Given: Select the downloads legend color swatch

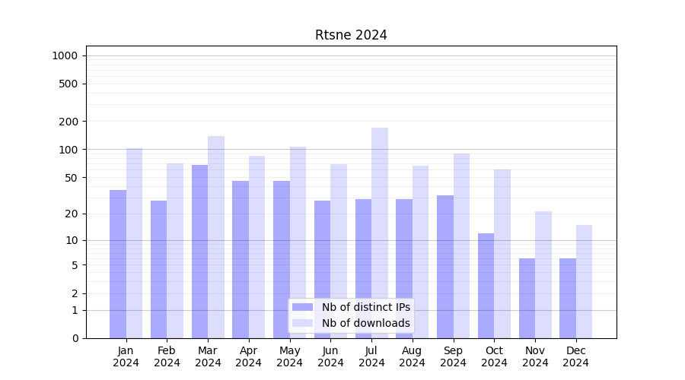Looking at the screenshot, I should click(302, 323).
